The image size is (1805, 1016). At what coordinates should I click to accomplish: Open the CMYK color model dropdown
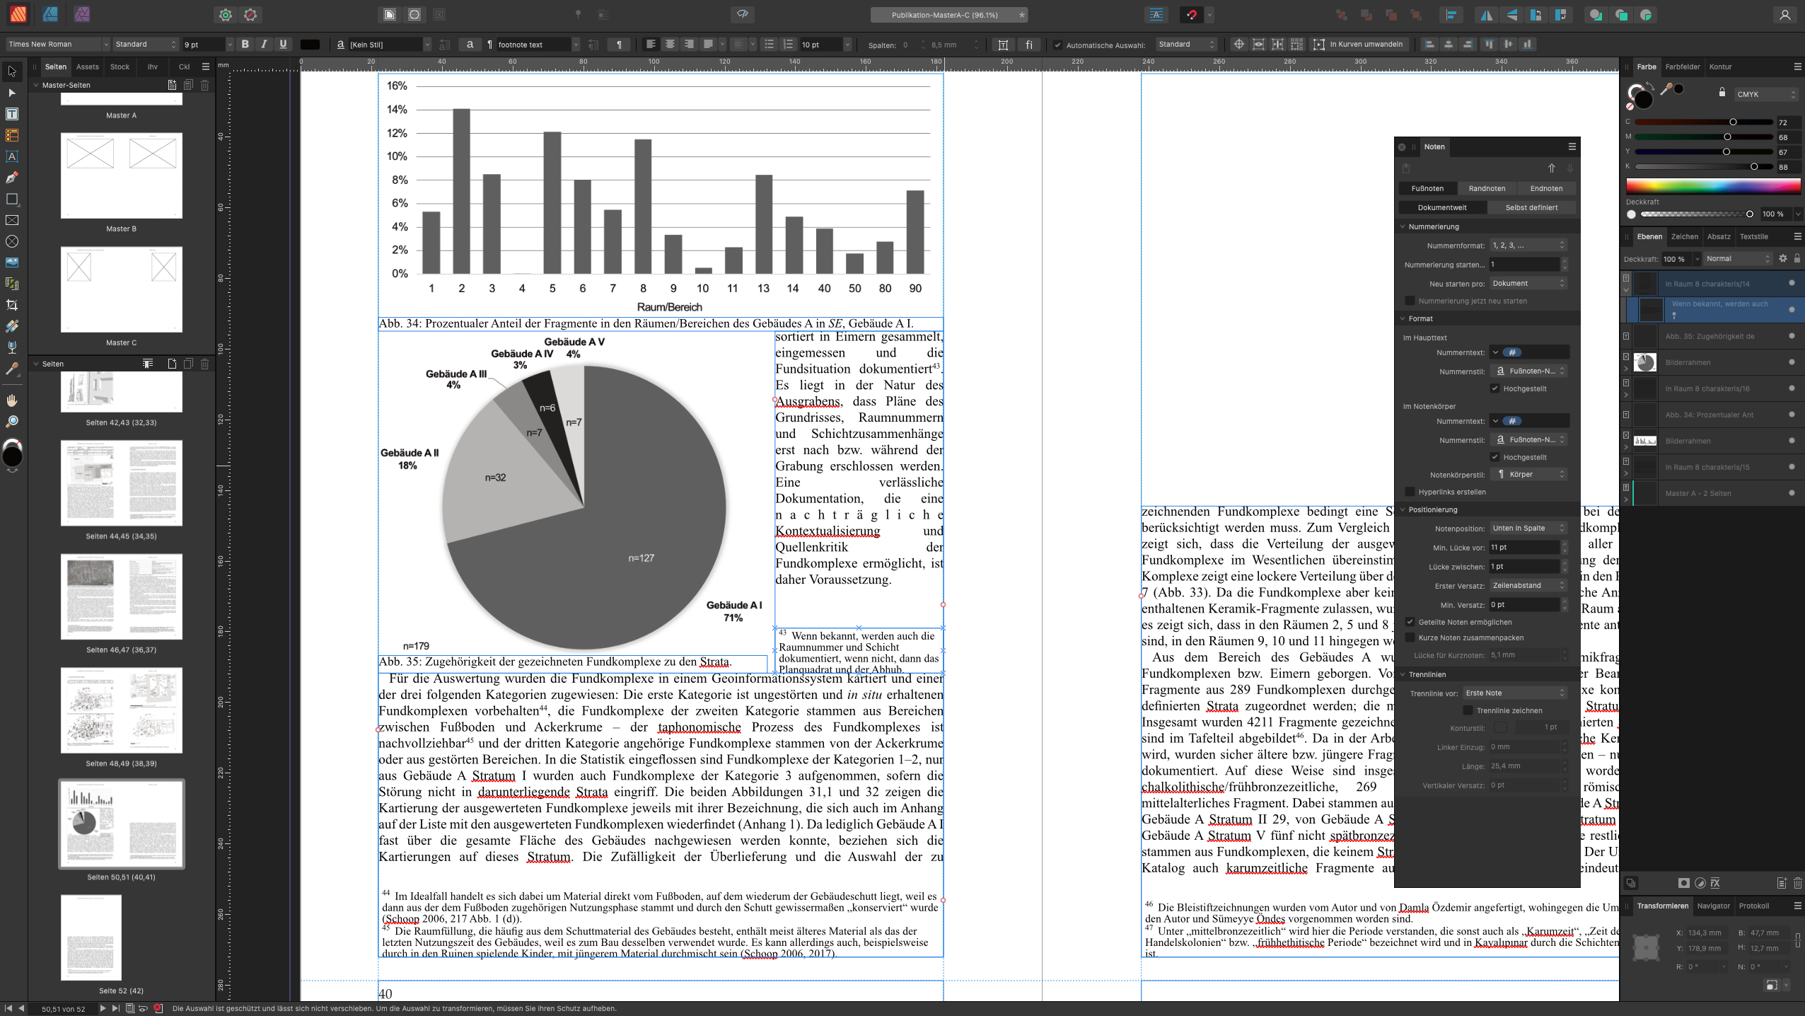pyautogui.click(x=1765, y=94)
